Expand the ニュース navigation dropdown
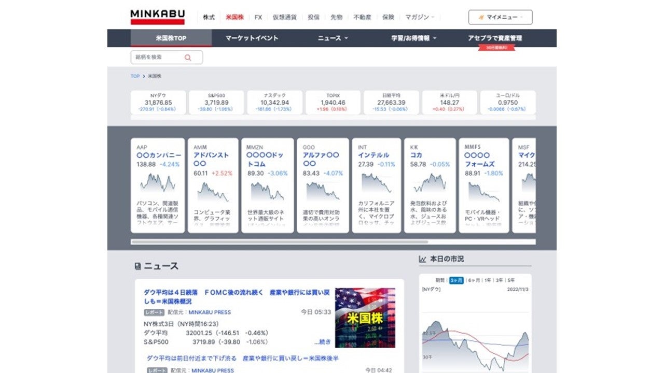Image resolution: width=664 pixels, height=373 pixels. 333,38
